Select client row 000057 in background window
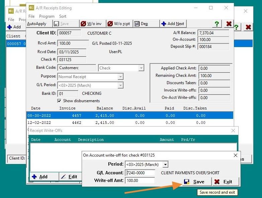 point(16,44)
